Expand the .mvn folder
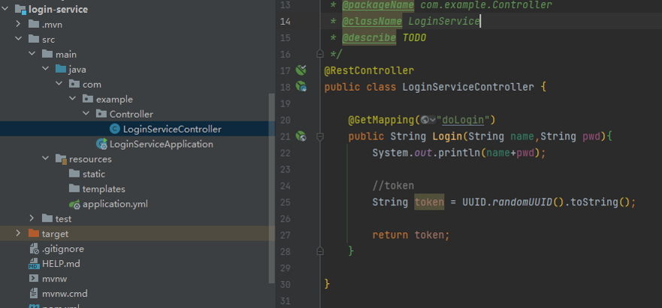 (18, 24)
